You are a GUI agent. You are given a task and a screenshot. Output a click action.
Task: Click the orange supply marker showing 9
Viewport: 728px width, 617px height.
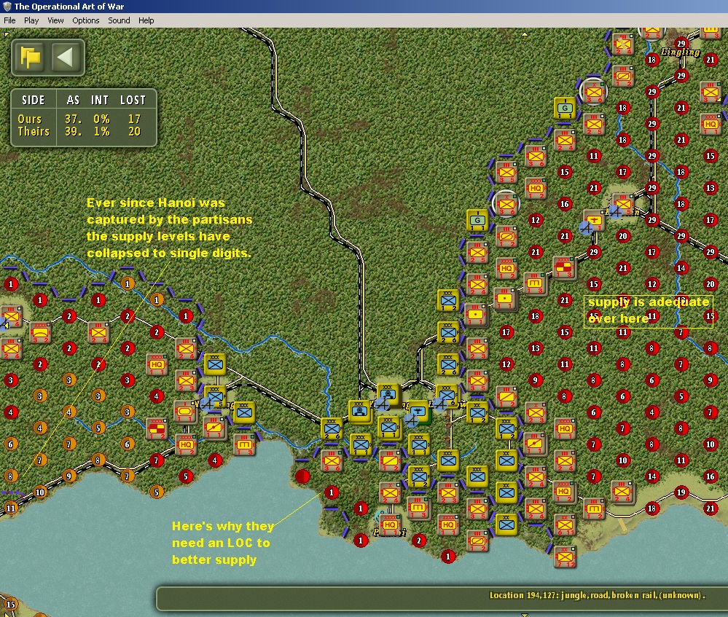click(x=69, y=476)
